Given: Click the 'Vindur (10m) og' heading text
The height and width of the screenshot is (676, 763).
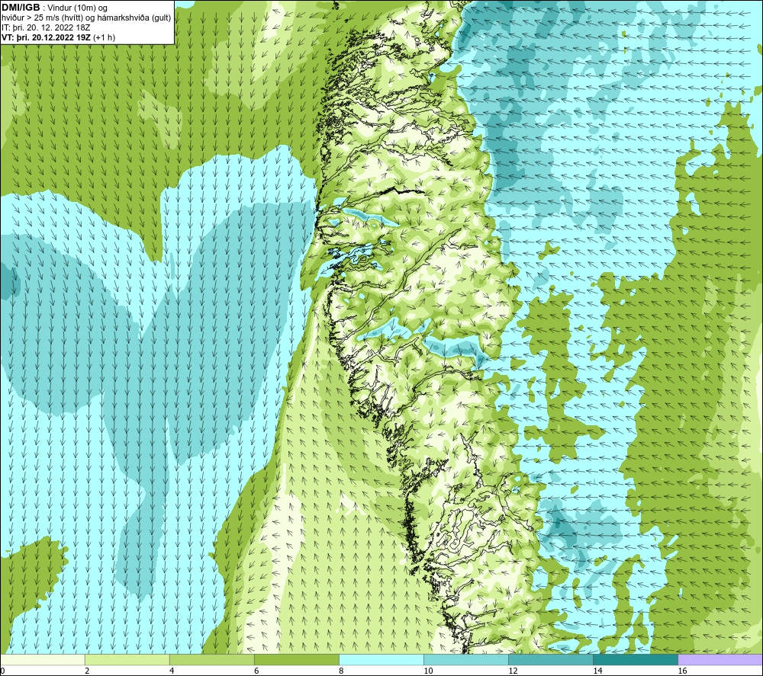Looking at the screenshot, I should tap(77, 8).
